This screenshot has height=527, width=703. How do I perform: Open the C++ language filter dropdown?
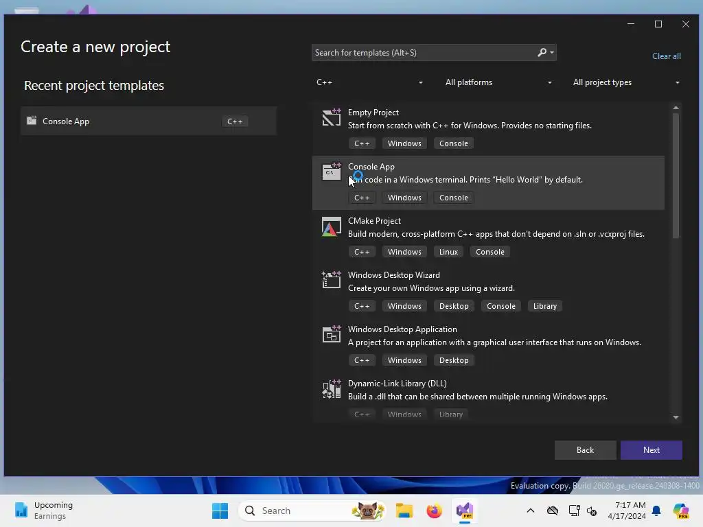pos(369,82)
